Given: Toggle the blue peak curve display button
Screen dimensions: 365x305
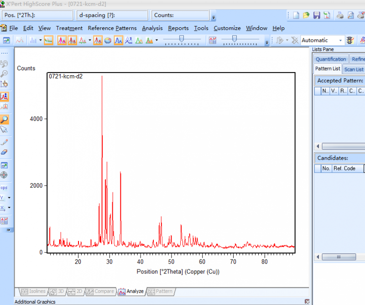Looking at the screenshot, I should click(118, 40).
